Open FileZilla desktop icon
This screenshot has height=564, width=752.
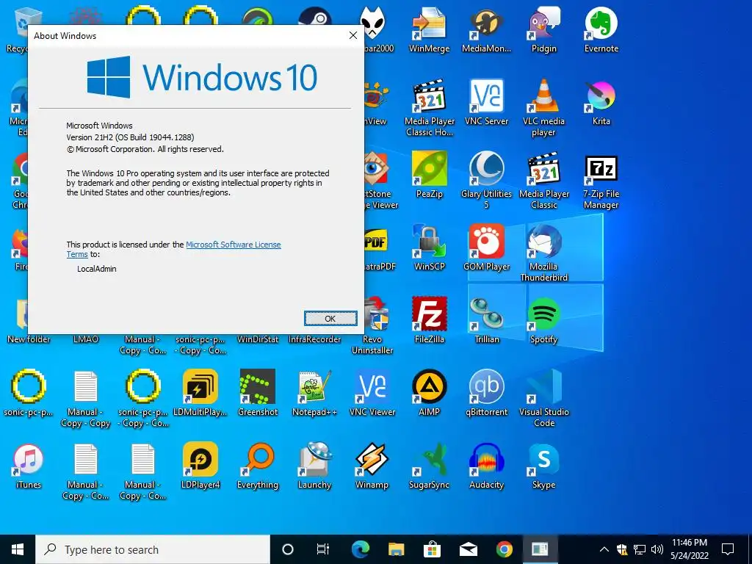click(x=429, y=320)
